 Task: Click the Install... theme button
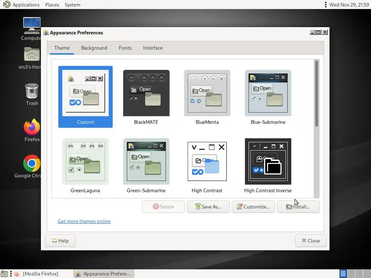coord(298,207)
